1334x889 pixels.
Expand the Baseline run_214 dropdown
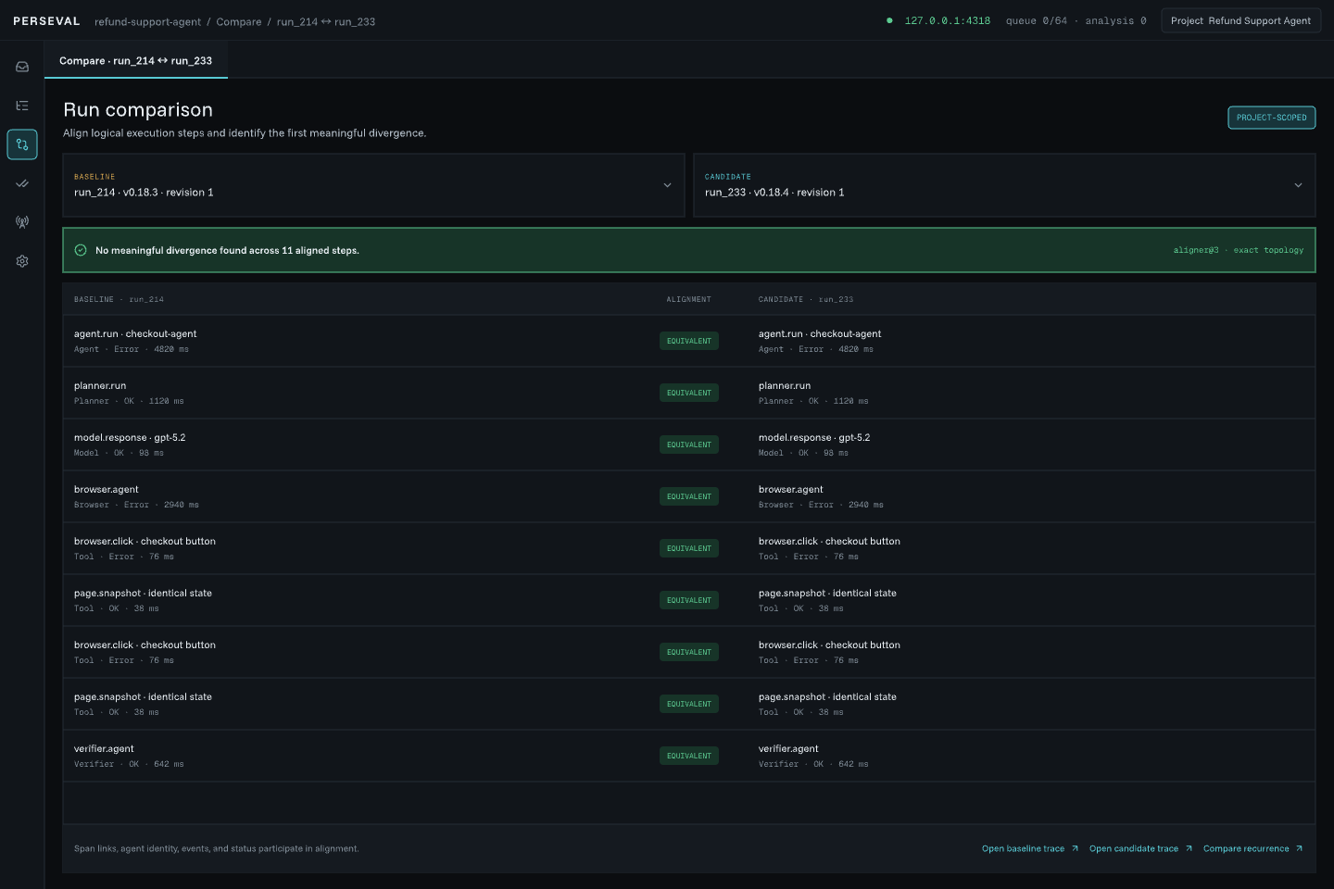(x=373, y=185)
